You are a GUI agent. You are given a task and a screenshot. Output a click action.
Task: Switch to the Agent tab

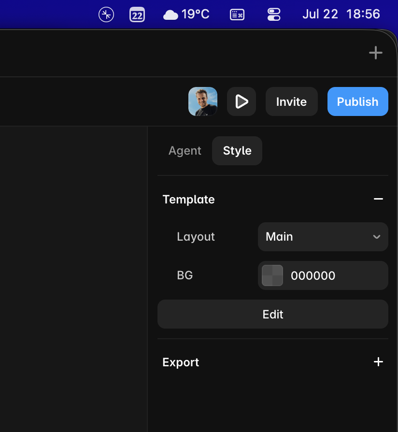(185, 151)
